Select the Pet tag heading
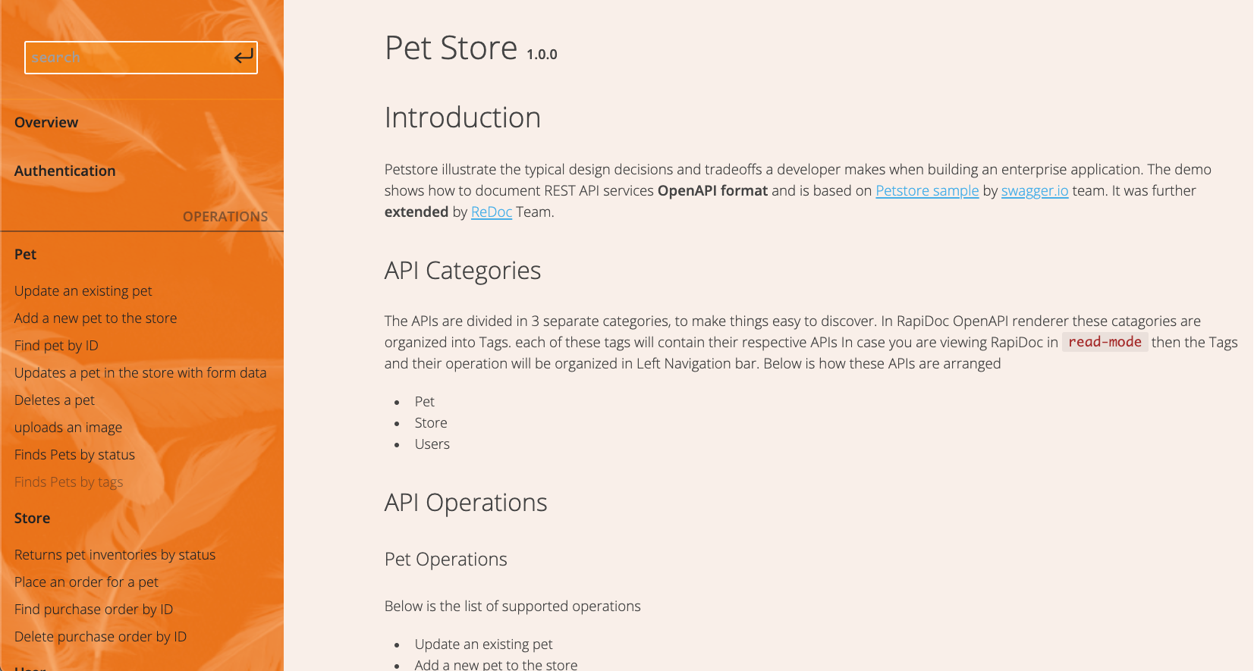Viewport: 1254px width, 671px height. click(x=25, y=254)
